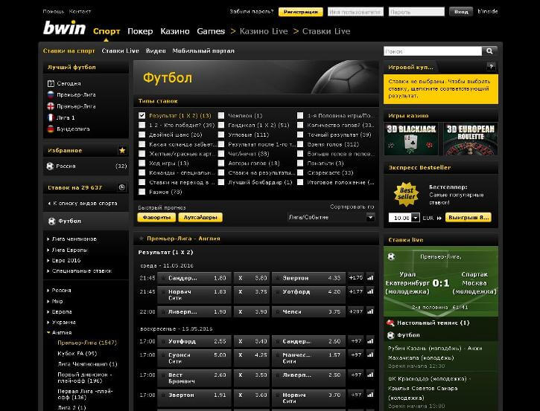Click the Регистрация button
The height and width of the screenshot is (411, 540).
click(301, 12)
